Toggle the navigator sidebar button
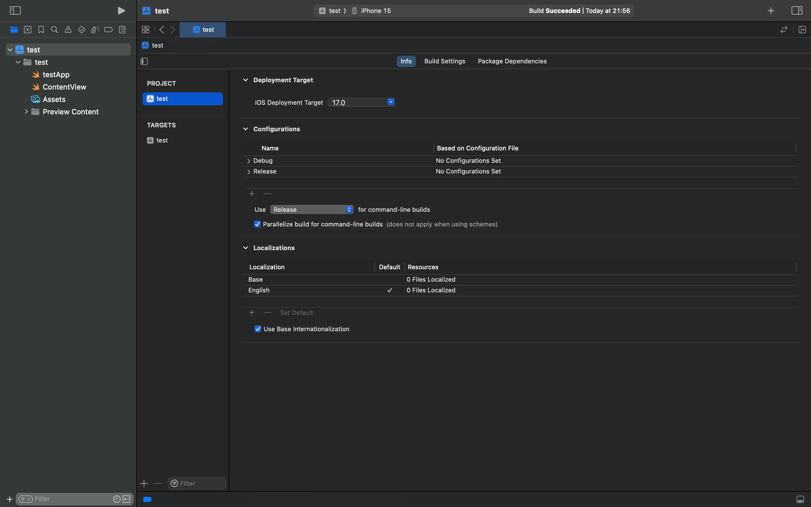The height and width of the screenshot is (507, 811). click(x=15, y=11)
